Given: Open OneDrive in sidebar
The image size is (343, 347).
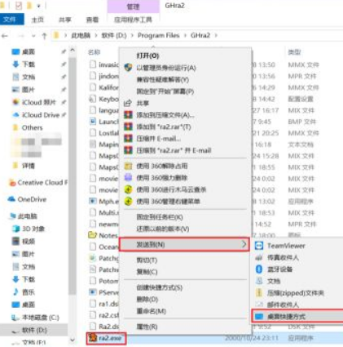Looking at the screenshot, I should tap(27, 199).
